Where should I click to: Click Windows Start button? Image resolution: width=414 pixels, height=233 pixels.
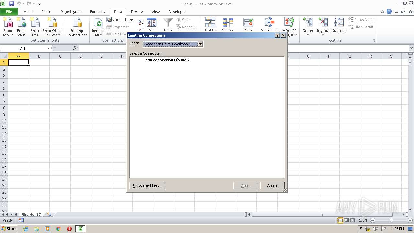[9, 229]
